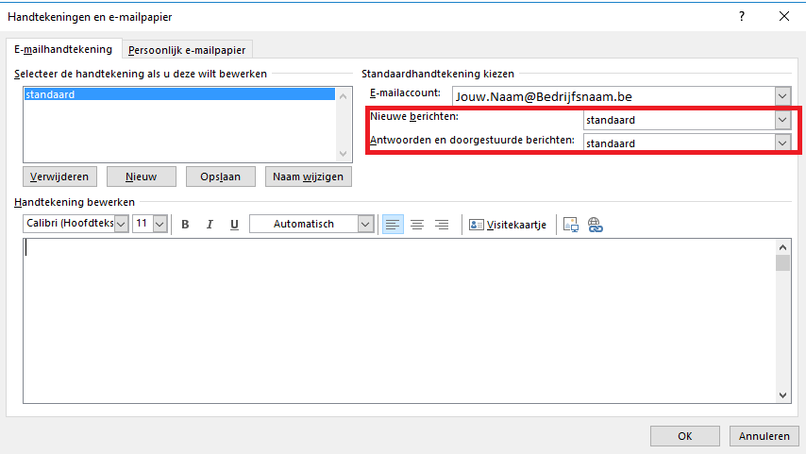The width and height of the screenshot is (806, 454).
Task: Open the help question mark
Action: click(x=741, y=16)
